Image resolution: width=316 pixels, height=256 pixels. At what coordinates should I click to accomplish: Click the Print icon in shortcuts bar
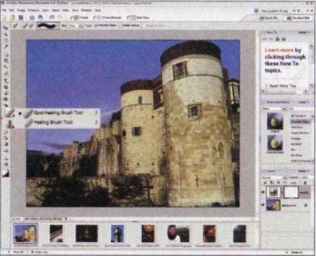pyautogui.click(x=32, y=17)
